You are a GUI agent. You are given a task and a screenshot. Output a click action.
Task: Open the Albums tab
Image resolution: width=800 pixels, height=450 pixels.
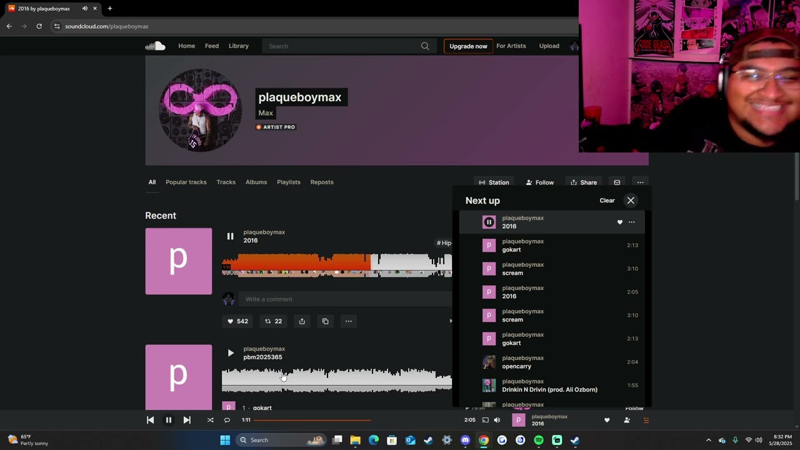pos(256,182)
